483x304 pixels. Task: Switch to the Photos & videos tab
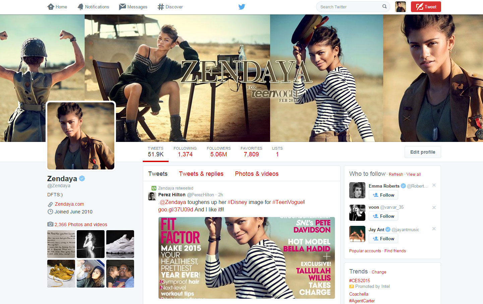pos(257,174)
